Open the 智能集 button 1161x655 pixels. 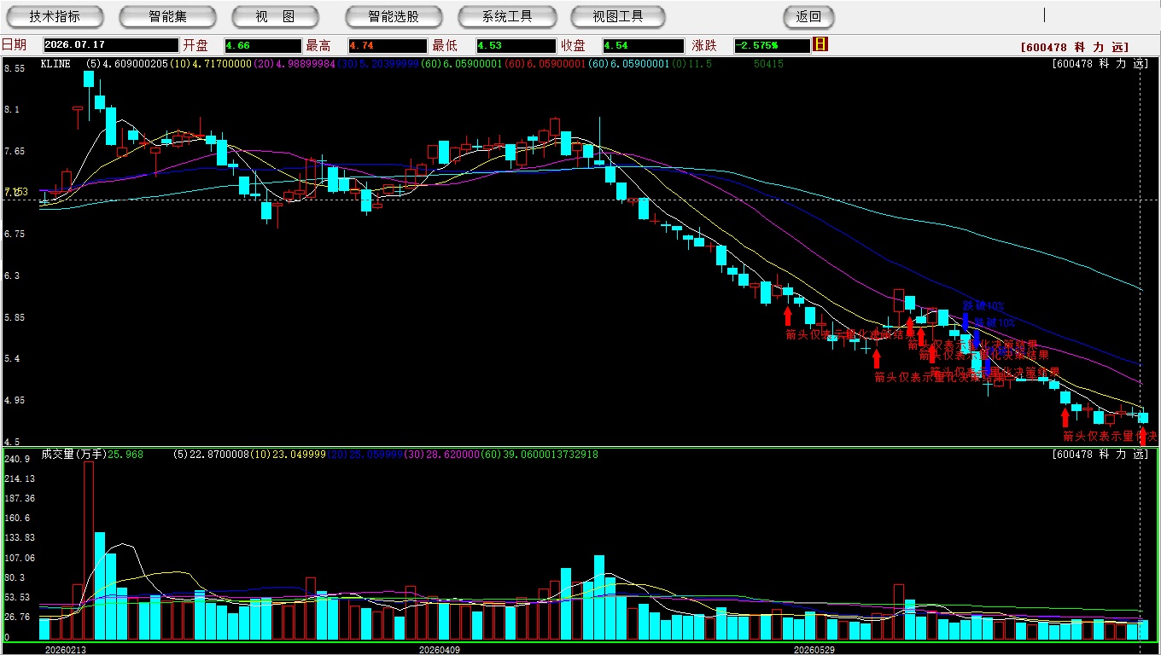(x=167, y=16)
